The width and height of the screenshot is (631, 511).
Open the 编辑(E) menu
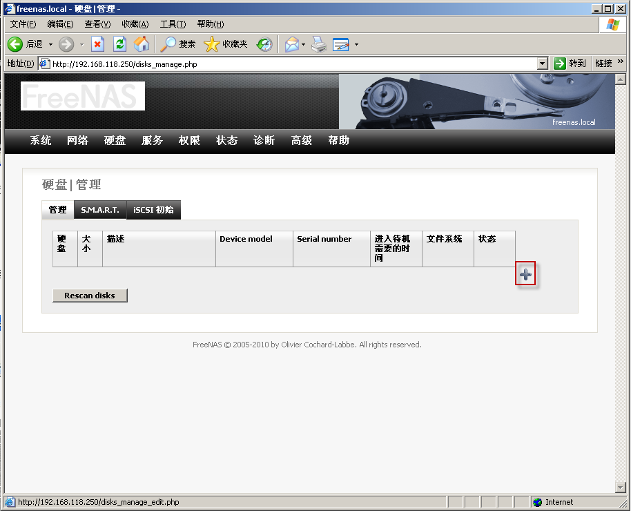60,24
